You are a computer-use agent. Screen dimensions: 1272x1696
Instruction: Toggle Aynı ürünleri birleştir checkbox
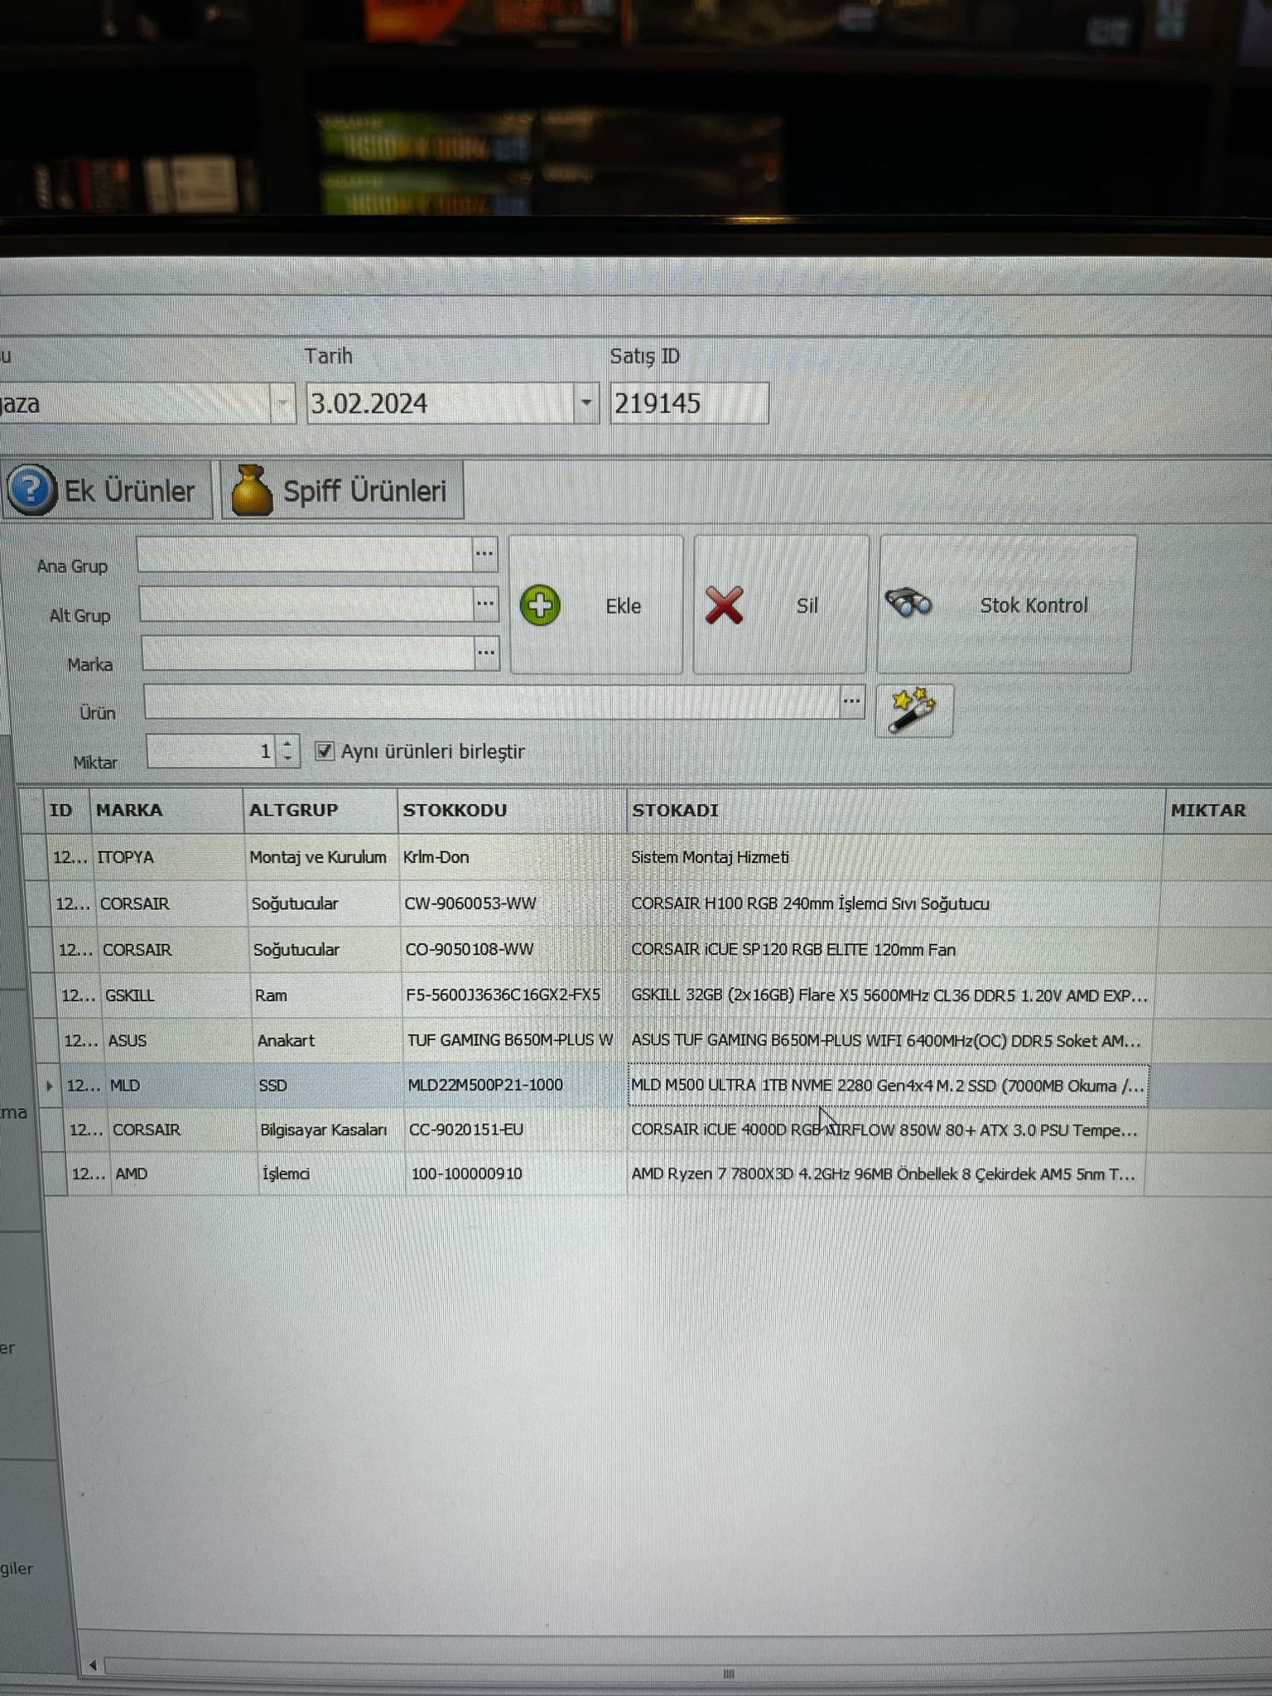[325, 751]
